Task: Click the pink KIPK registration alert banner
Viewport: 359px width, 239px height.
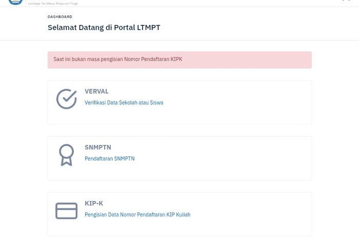Action: [x=180, y=60]
